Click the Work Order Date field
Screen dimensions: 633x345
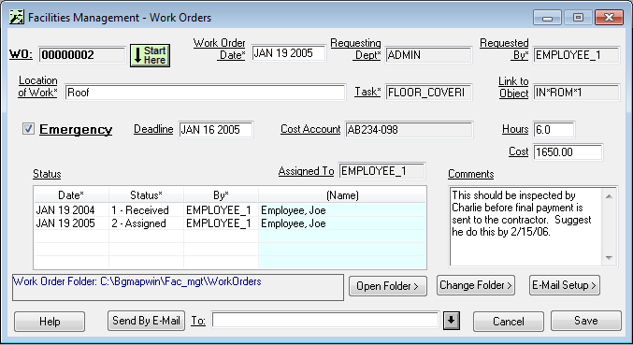pyautogui.click(x=289, y=53)
